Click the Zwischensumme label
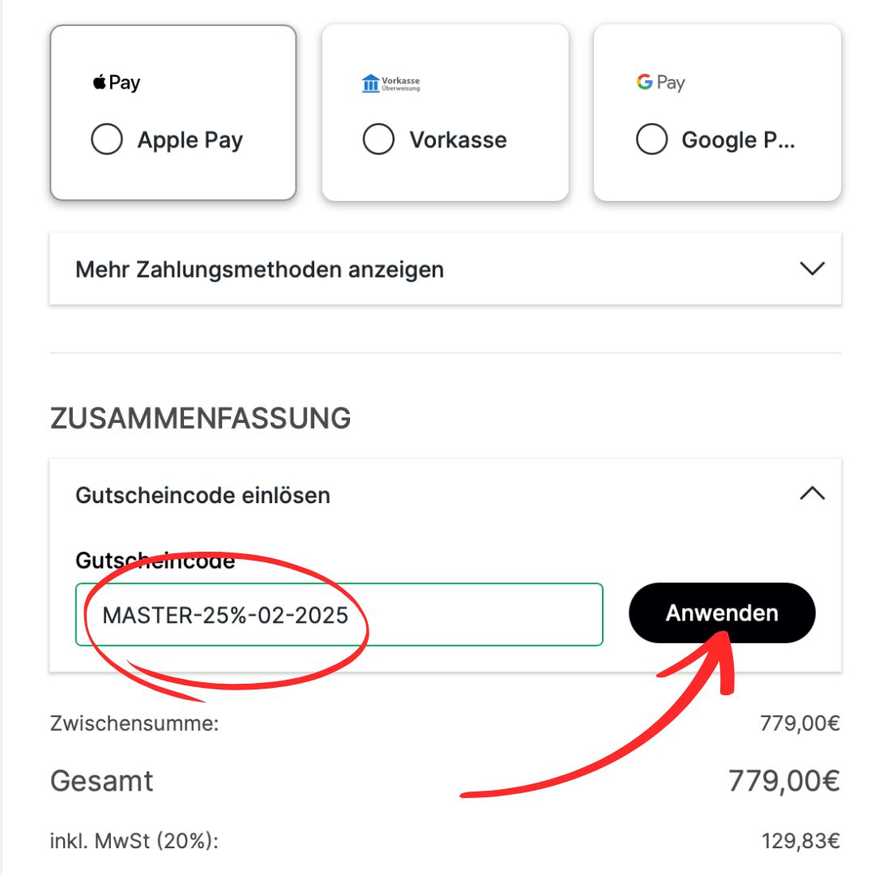 pyautogui.click(x=134, y=723)
